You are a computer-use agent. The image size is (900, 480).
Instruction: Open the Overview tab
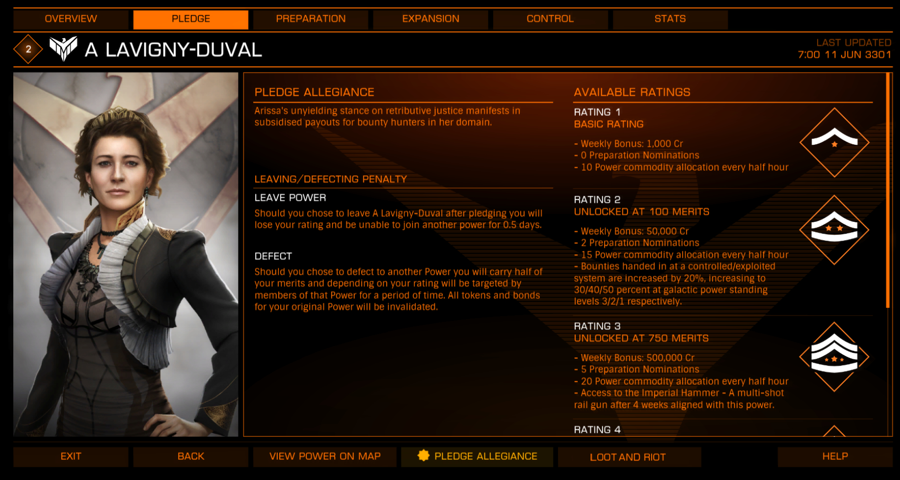coord(71,19)
